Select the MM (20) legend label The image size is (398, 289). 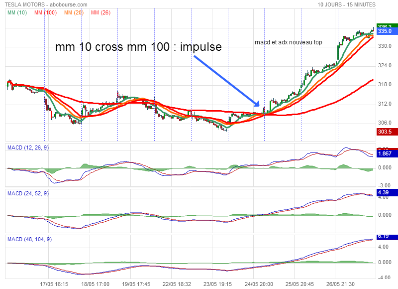(x=74, y=12)
